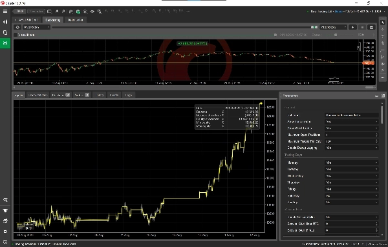This screenshot has width=388, height=247.
Task: Click the green build icon in toolbar
Action: (78, 12)
